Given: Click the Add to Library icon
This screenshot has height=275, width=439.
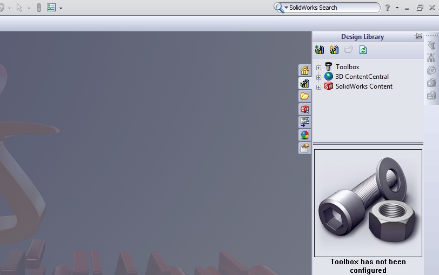Looking at the screenshot, I should [320, 50].
